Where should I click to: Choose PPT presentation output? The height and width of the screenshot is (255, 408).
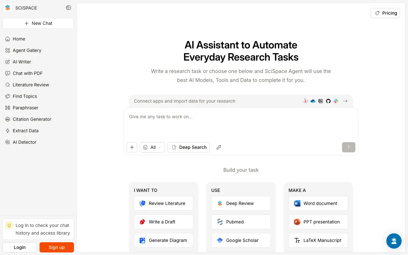318,222
